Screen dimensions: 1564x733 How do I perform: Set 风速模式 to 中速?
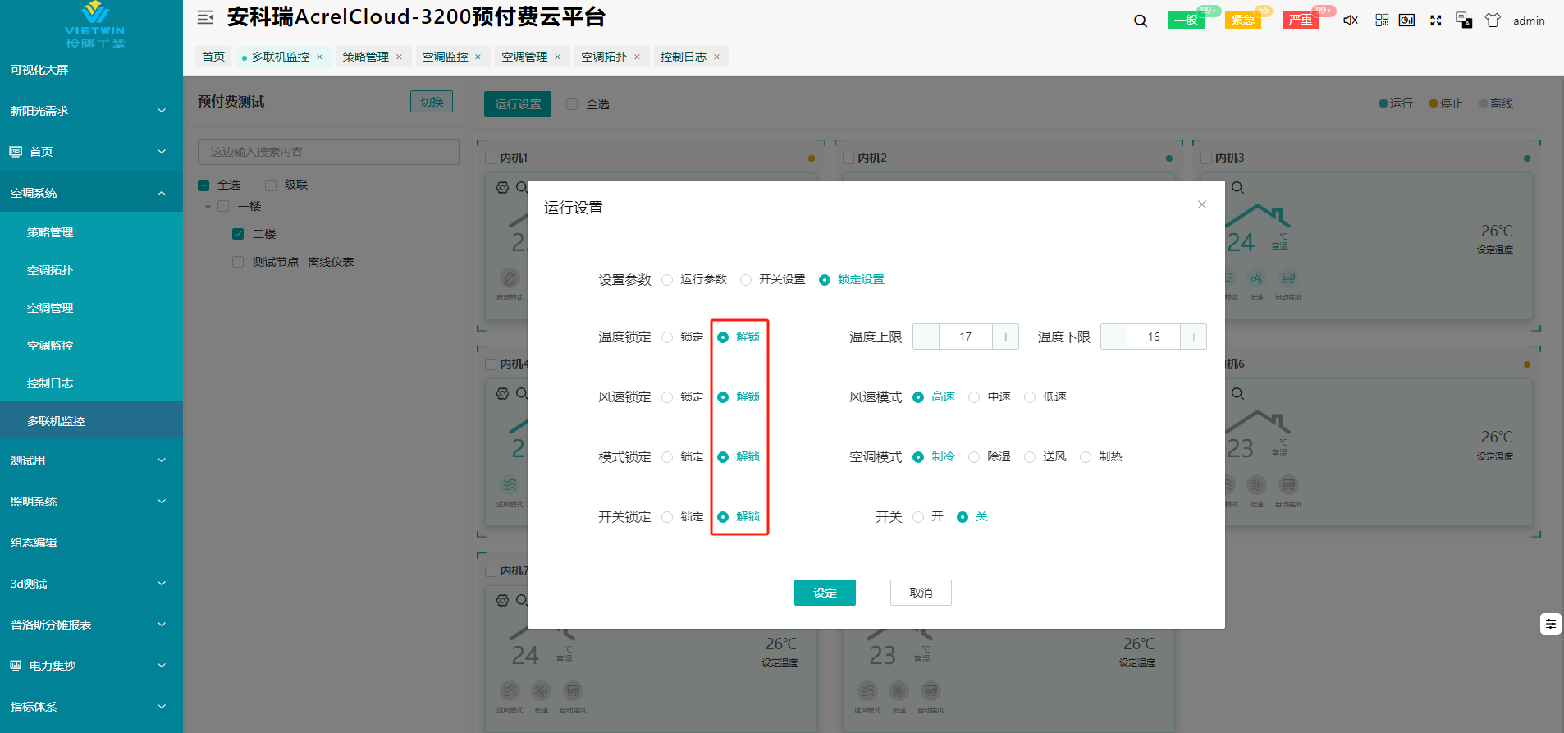pos(990,396)
